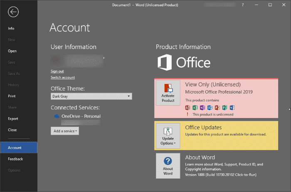Click the Office Updates heading
This screenshot has height=192, width=291.
[203, 128]
